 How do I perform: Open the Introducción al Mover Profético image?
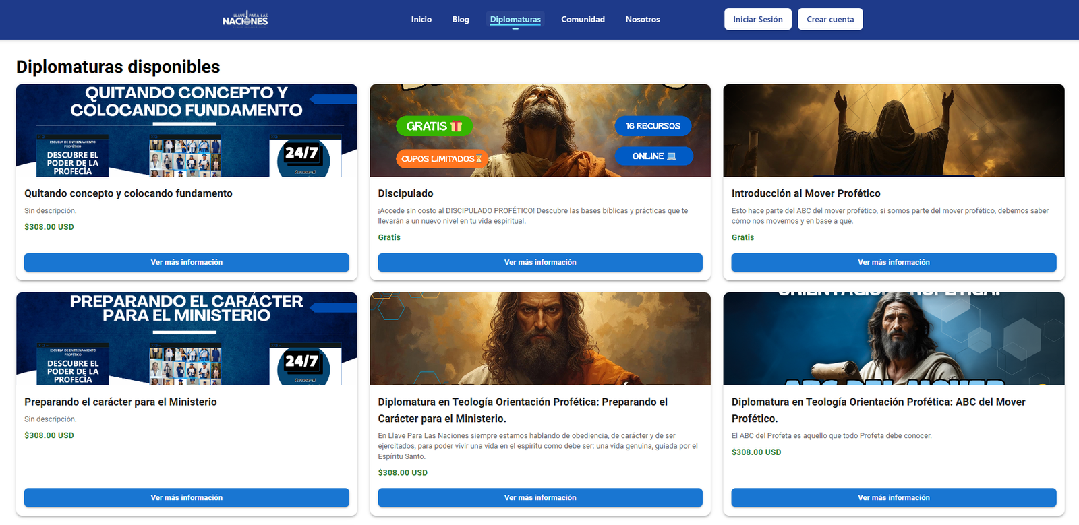point(894,131)
